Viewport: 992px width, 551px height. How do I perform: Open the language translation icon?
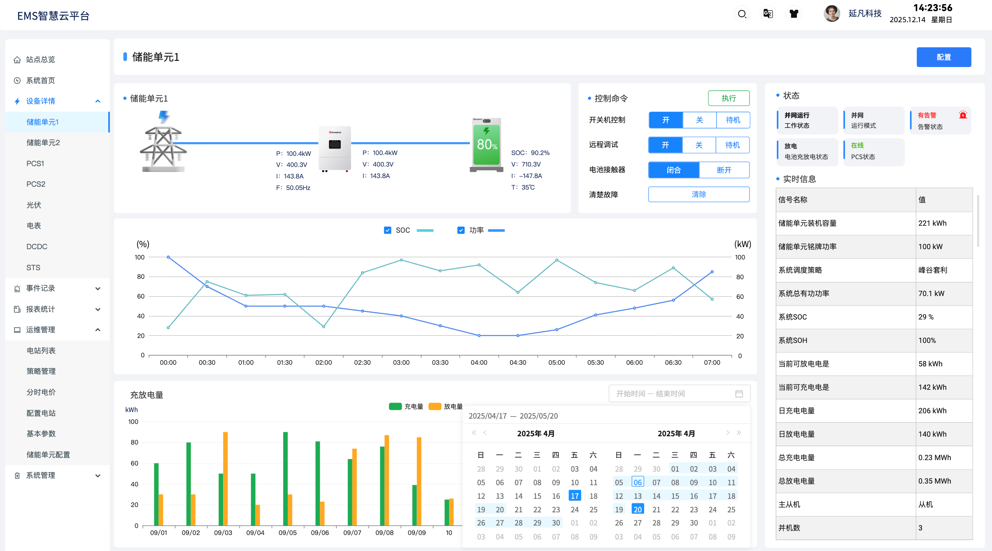[x=768, y=14]
